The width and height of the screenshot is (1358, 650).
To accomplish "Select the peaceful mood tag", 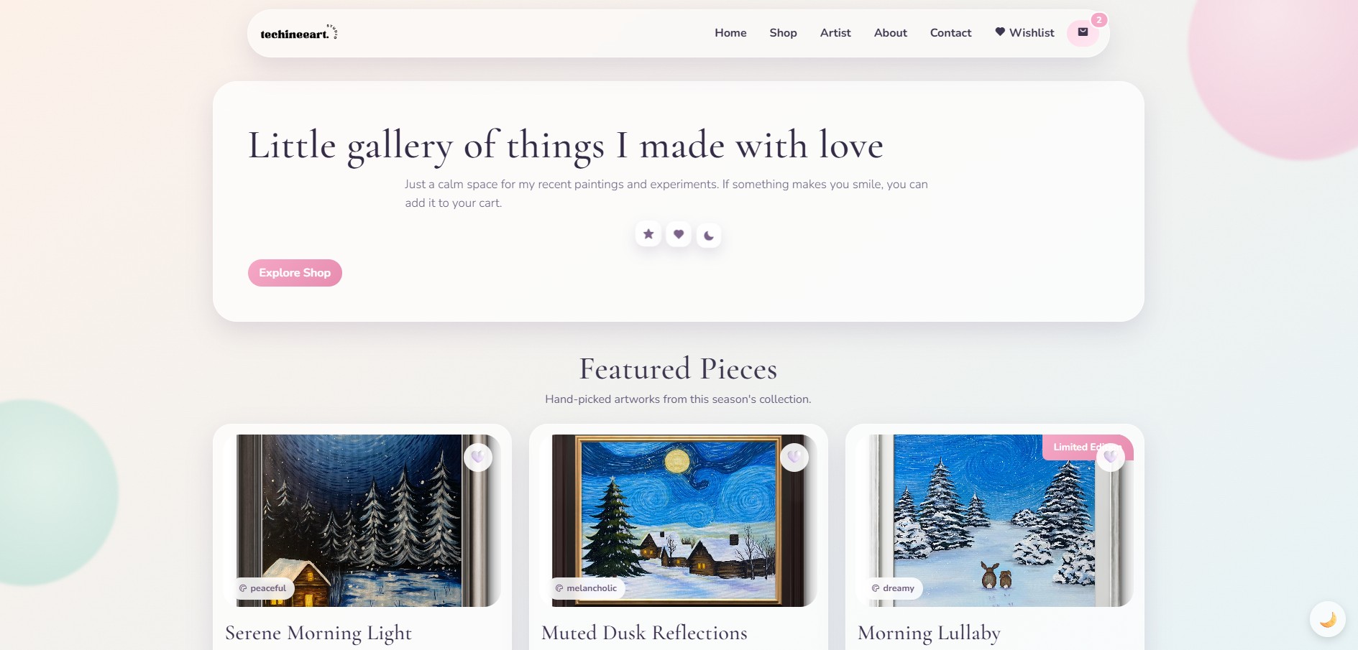I will (262, 588).
